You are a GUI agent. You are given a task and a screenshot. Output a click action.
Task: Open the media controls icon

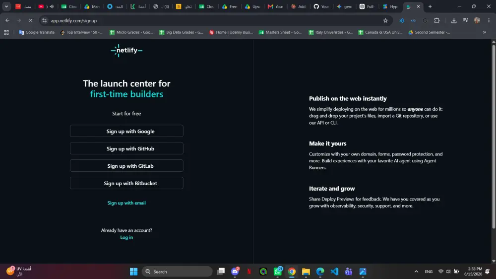(x=465, y=20)
